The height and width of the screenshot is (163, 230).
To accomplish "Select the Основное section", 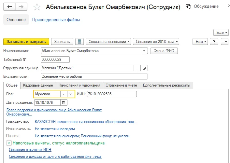I will click(x=16, y=20).
